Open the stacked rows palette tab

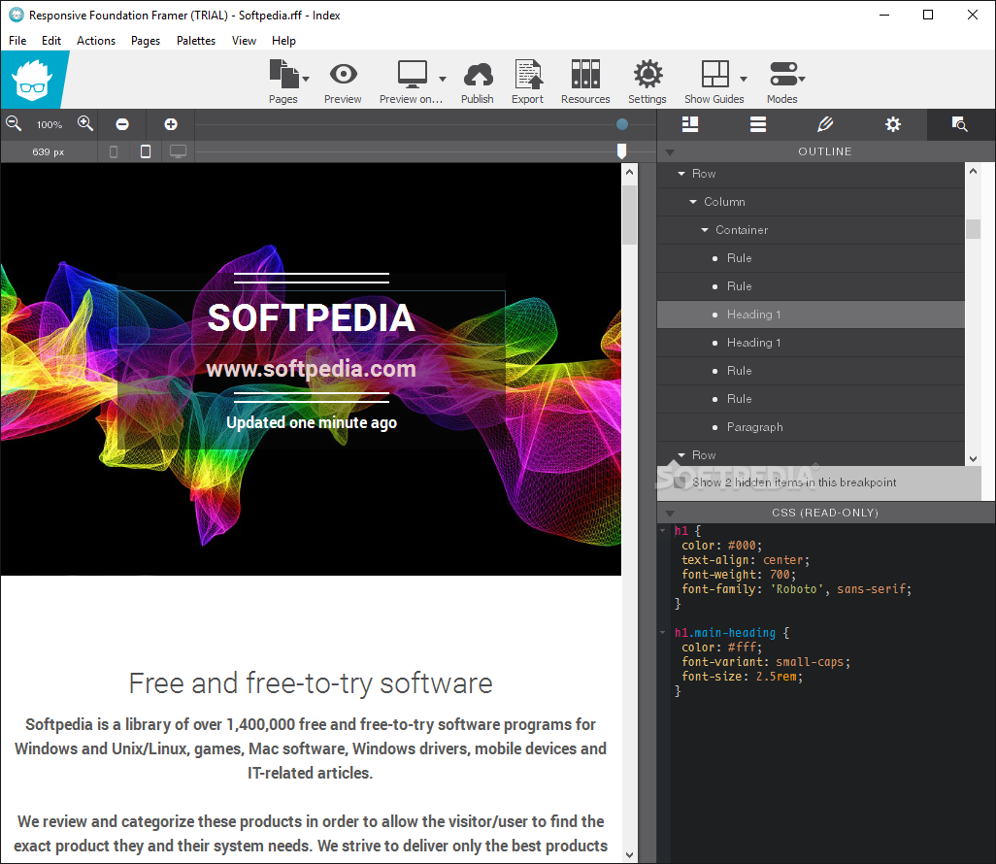point(758,124)
